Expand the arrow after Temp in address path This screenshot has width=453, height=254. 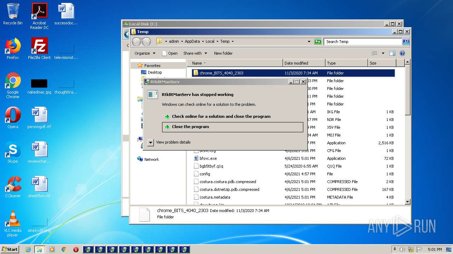pos(233,42)
